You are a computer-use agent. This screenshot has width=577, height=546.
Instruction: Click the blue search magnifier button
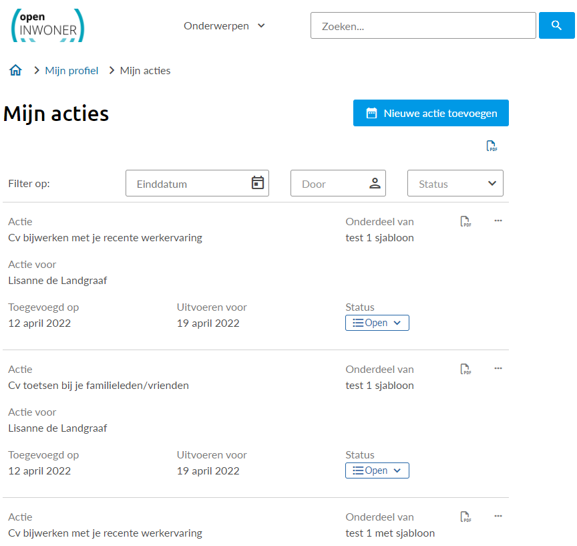[x=556, y=25]
